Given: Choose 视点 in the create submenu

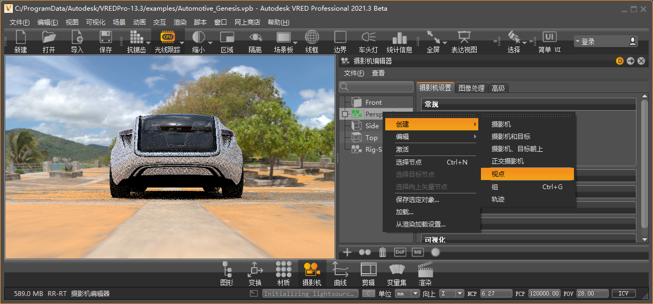Looking at the screenshot, I should click(x=527, y=174).
